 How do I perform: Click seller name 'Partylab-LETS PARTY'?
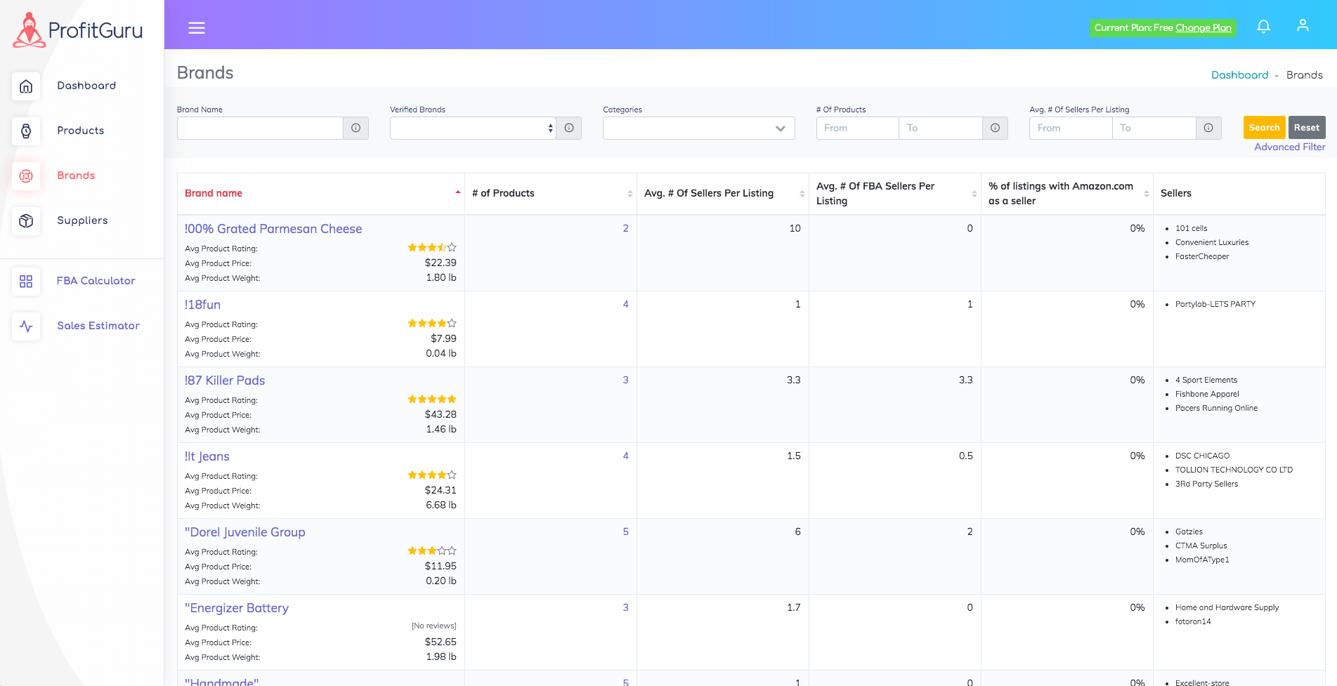pos(1215,304)
